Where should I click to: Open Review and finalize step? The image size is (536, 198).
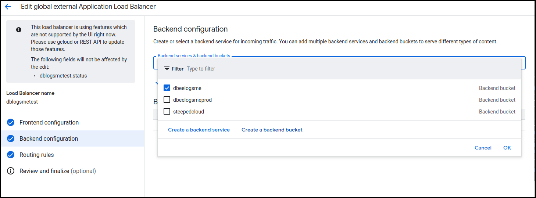(57, 171)
